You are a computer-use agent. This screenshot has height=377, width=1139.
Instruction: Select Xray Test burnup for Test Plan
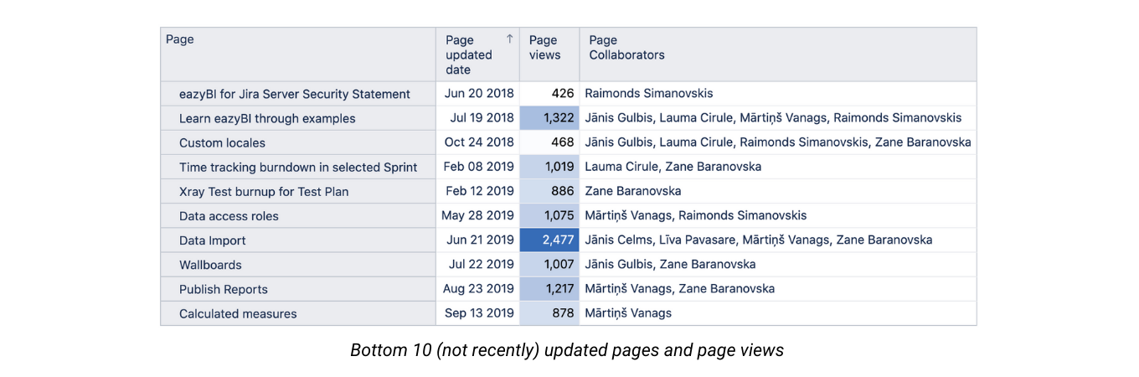click(263, 191)
